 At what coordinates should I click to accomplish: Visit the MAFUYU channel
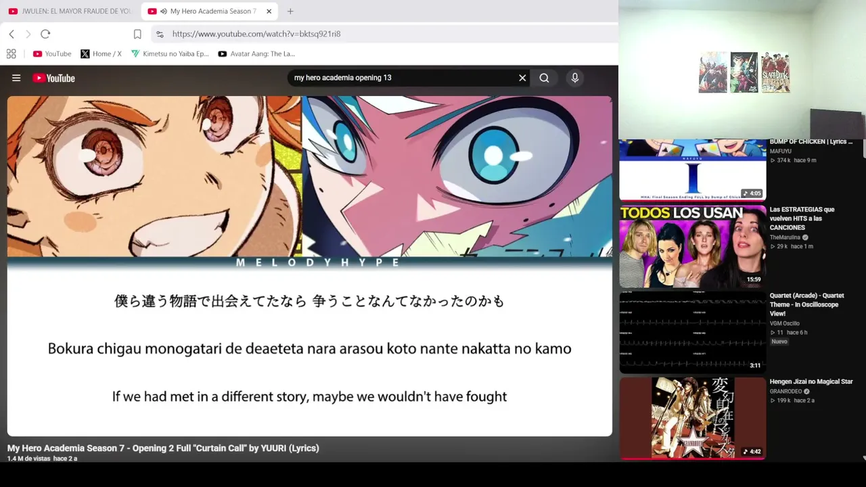click(781, 152)
